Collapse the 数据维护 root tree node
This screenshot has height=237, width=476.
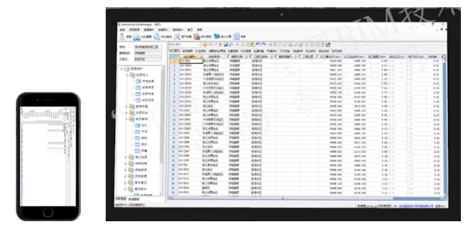tap(122, 69)
